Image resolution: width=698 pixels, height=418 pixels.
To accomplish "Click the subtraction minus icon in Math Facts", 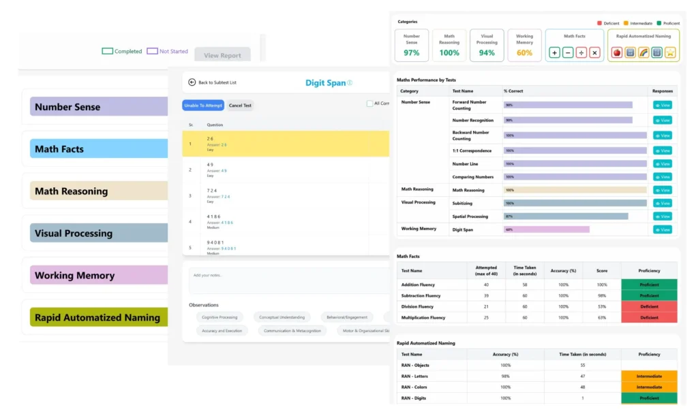I will [x=568, y=53].
